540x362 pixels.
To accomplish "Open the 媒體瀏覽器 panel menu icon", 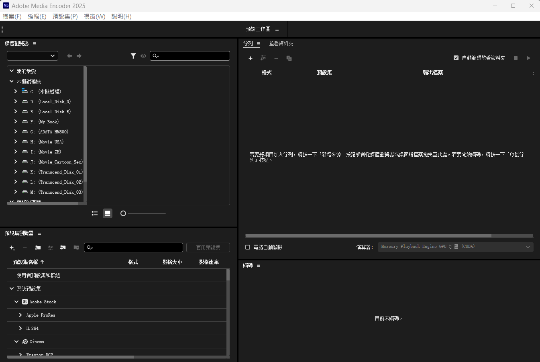I will (35, 43).
